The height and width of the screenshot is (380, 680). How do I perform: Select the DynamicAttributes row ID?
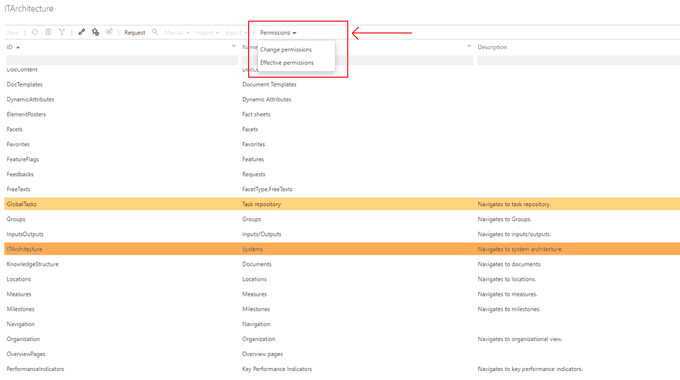tap(31, 99)
